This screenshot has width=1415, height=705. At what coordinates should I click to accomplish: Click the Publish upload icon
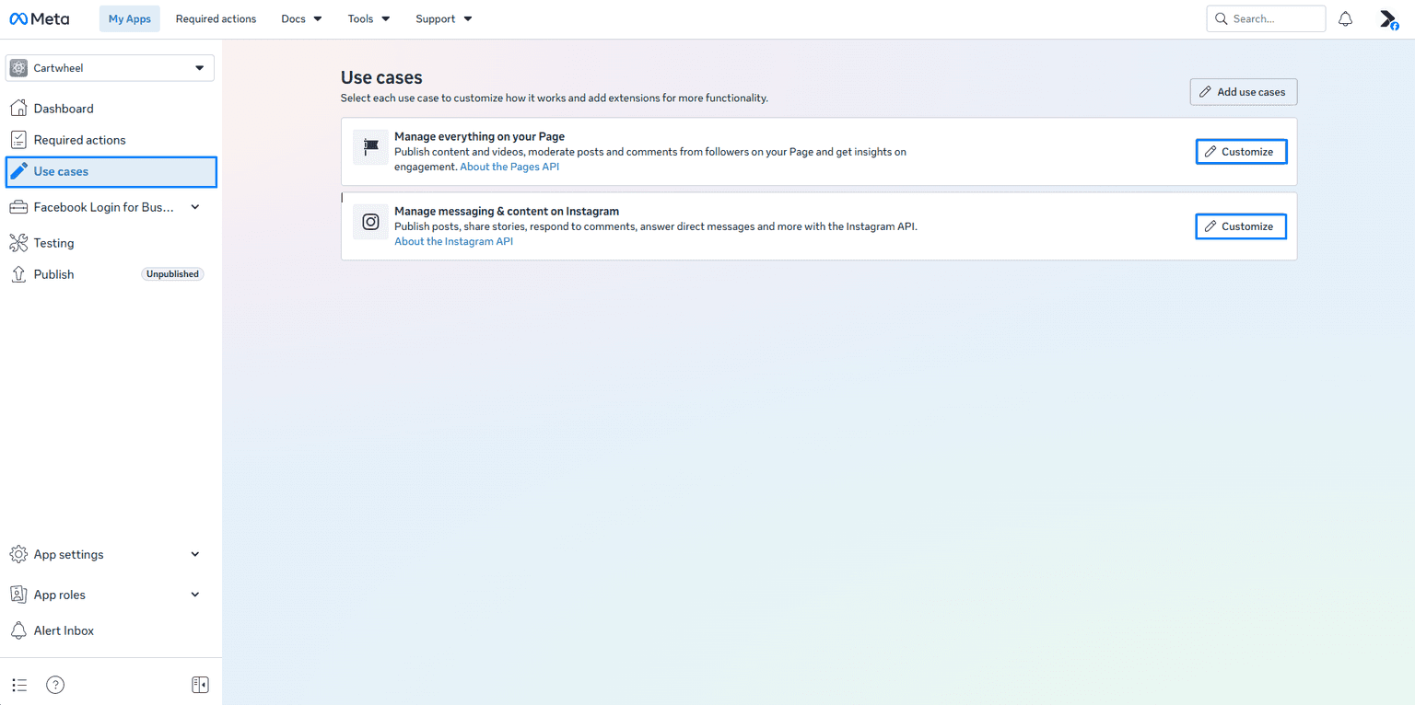click(x=18, y=274)
